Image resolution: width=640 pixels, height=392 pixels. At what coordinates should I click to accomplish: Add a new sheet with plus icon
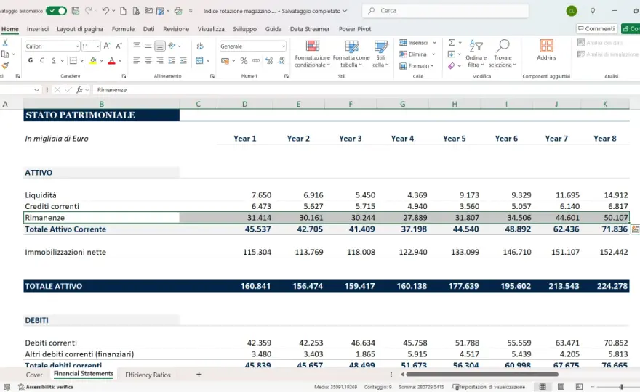199,374
